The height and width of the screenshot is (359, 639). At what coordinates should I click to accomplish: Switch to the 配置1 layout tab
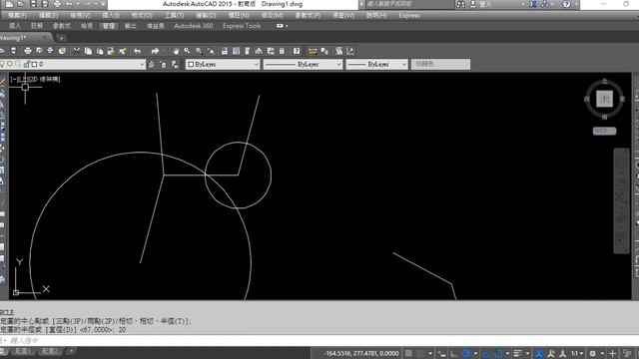pos(23,351)
